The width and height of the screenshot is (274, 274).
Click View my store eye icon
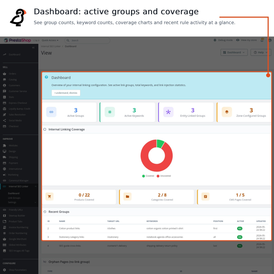pyautogui.click(x=238, y=40)
